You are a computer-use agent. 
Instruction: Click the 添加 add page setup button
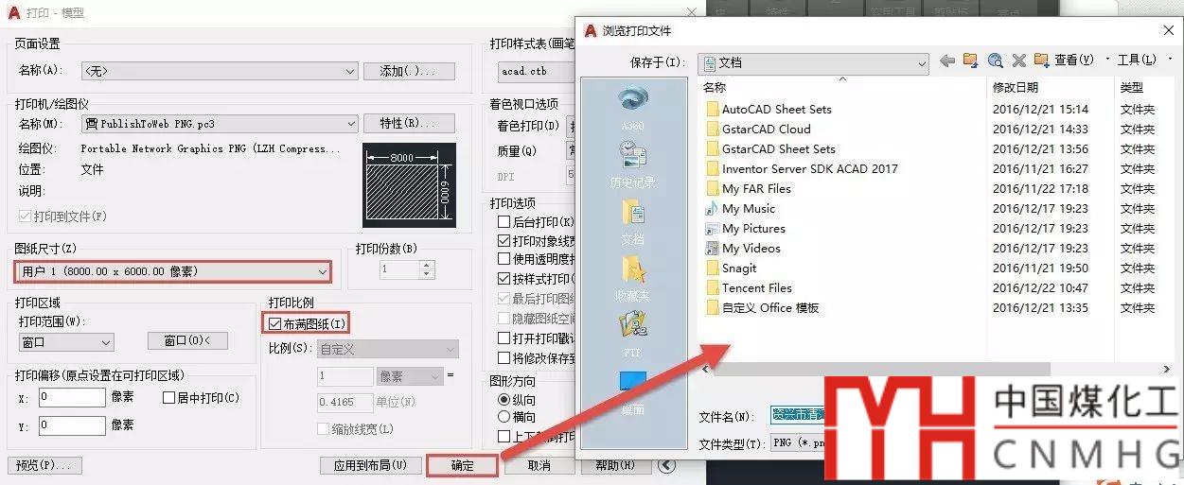(410, 71)
